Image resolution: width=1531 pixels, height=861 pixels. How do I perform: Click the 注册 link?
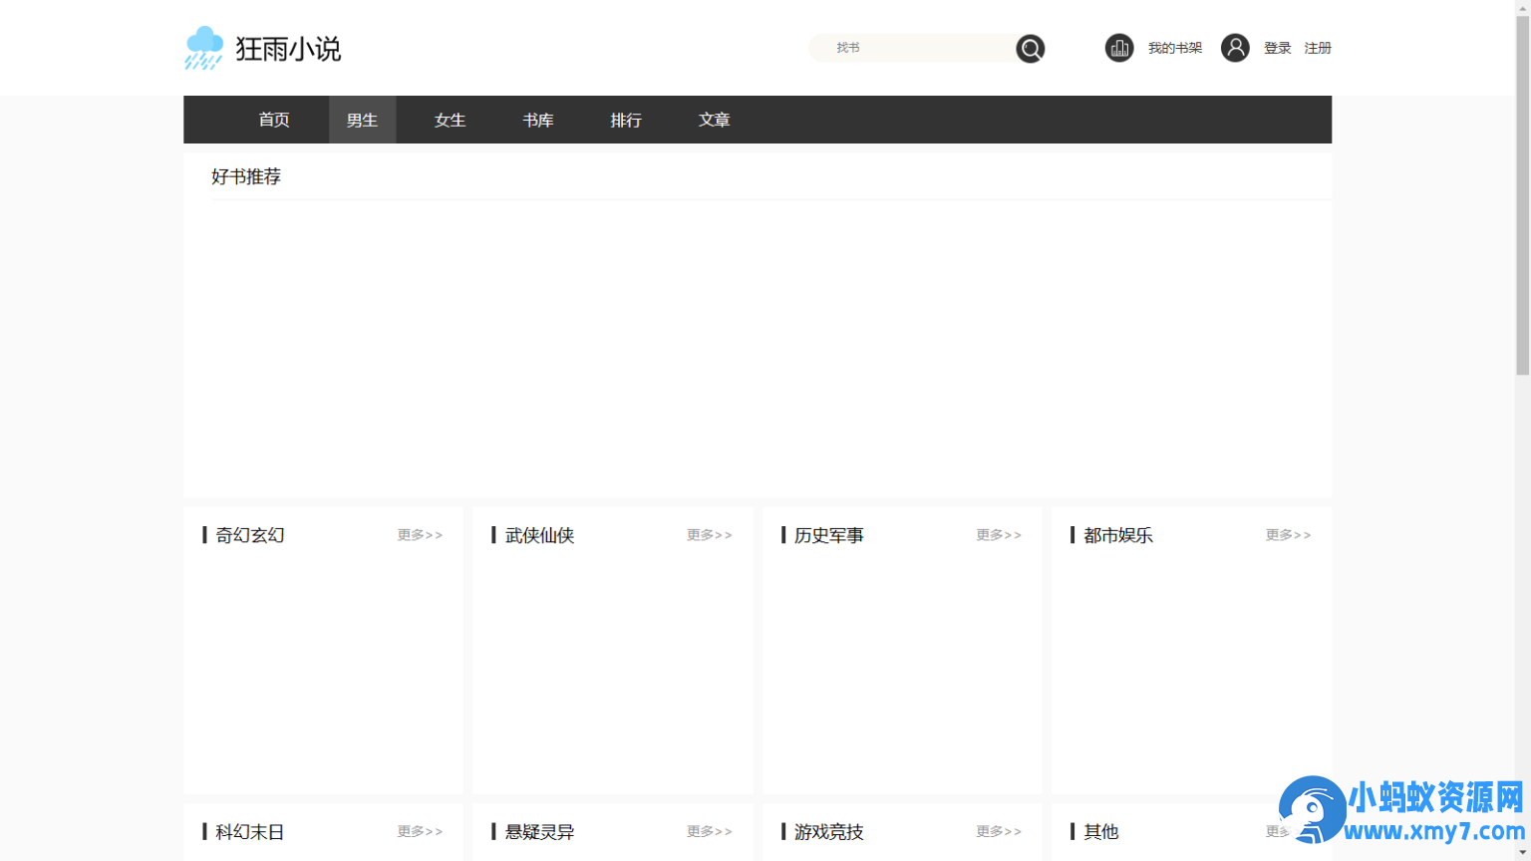pyautogui.click(x=1318, y=48)
